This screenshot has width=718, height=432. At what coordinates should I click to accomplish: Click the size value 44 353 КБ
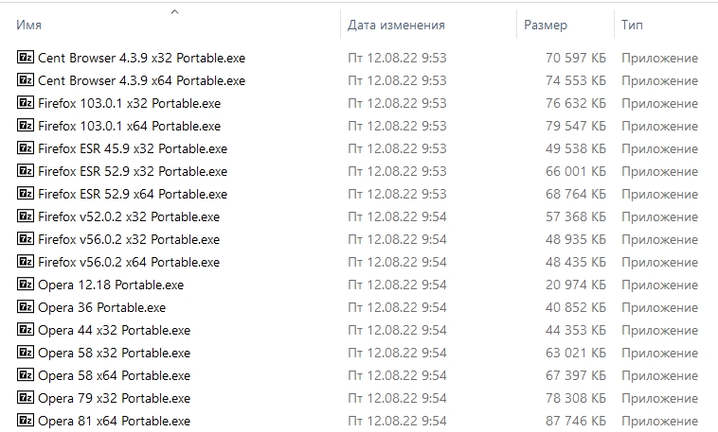tap(576, 331)
